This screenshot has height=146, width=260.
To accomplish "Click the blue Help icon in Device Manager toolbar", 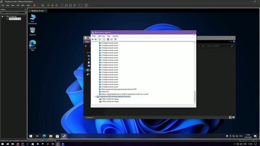I will coord(108,39).
